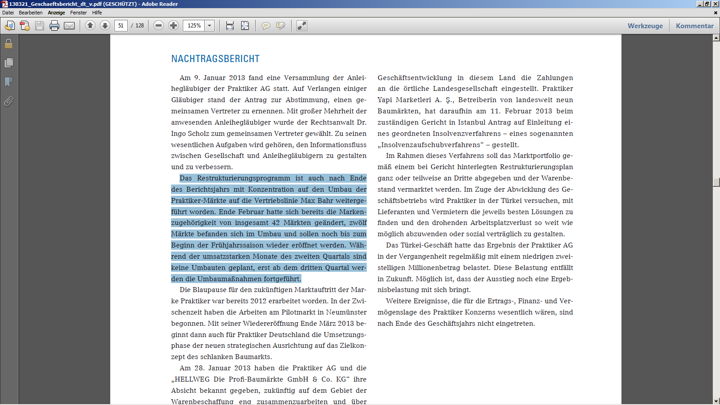Open the padlock security settings panel
Screen dimensions: 720x405
pos(9,44)
